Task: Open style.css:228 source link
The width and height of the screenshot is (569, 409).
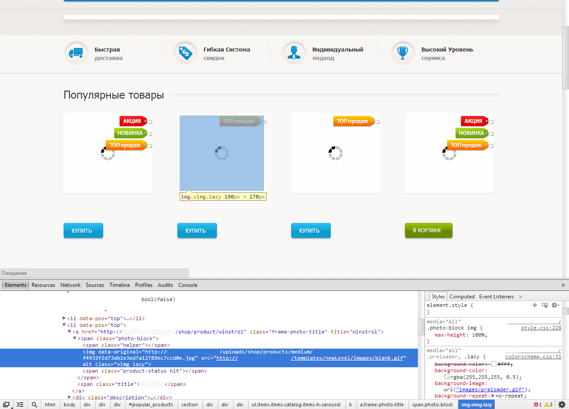Action: point(541,328)
